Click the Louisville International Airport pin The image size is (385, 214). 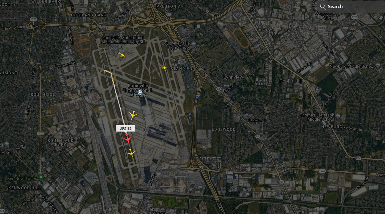pyautogui.click(x=140, y=93)
